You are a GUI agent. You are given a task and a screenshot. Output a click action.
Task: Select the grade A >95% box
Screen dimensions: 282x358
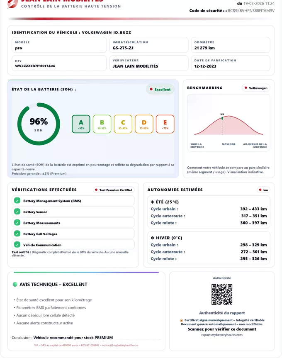(81, 124)
